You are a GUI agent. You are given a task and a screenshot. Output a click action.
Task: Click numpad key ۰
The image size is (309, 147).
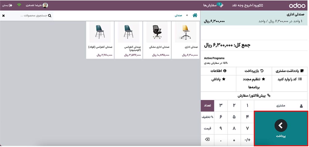234,140
